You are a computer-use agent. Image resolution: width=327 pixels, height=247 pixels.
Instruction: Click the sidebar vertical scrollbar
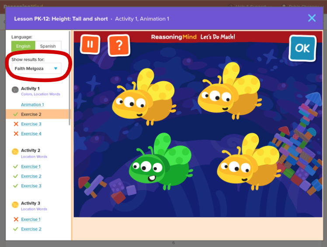pos(70,79)
